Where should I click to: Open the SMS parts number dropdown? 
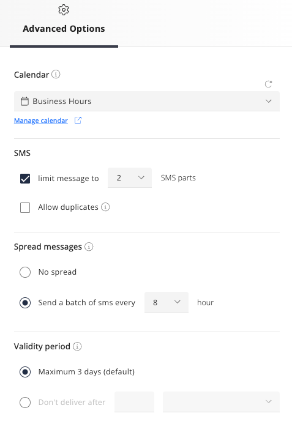point(130,178)
